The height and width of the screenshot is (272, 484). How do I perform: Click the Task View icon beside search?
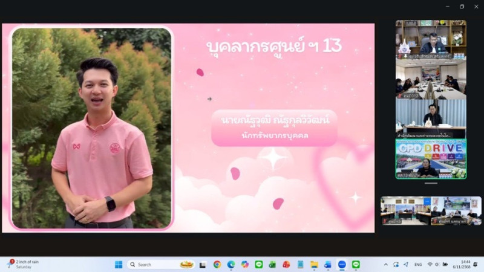(203, 265)
